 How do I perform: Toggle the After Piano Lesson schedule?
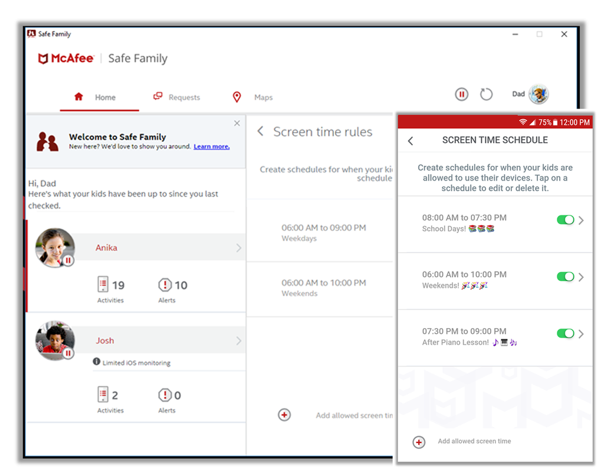[x=566, y=333]
